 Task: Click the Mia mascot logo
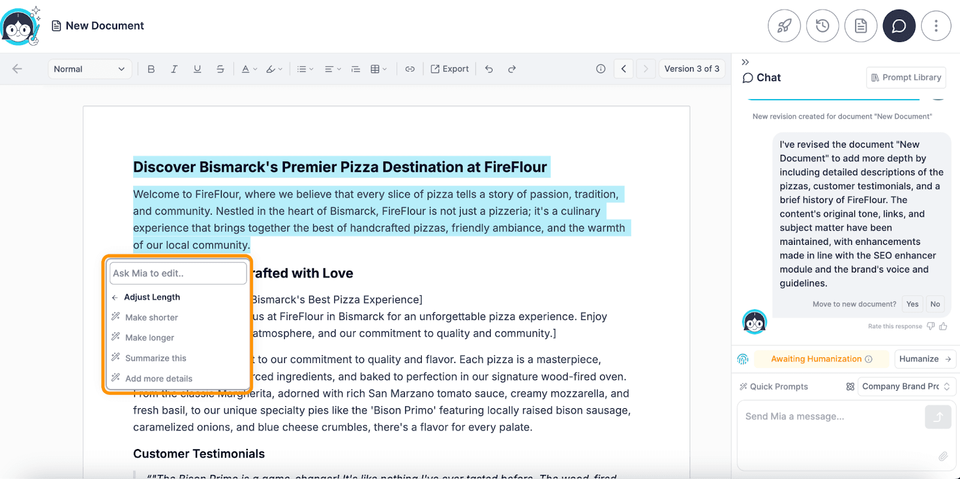20,26
